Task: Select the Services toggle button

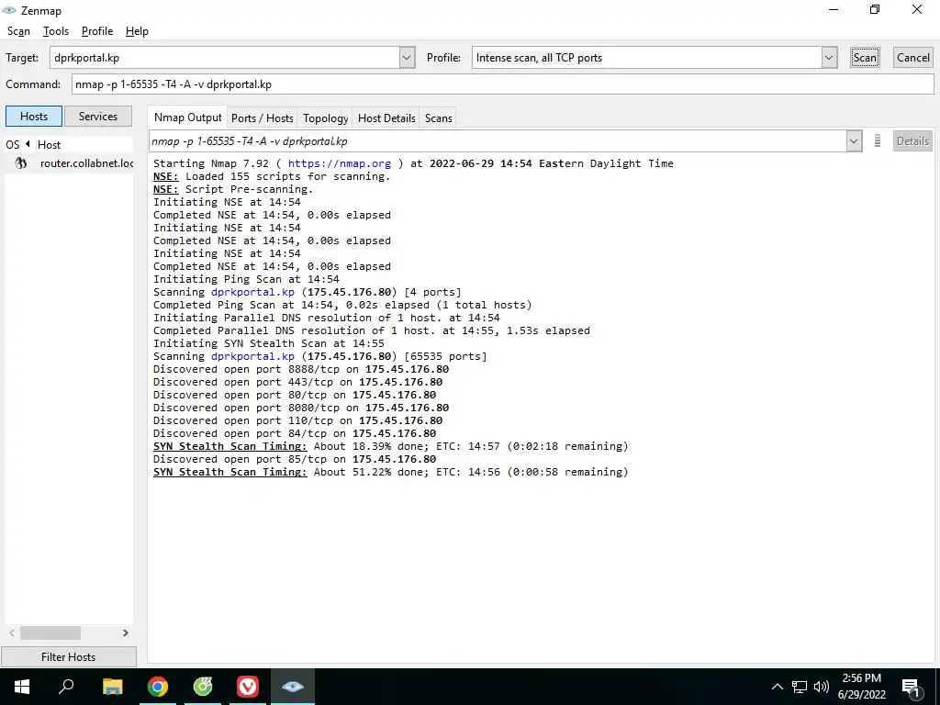Action: (97, 117)
